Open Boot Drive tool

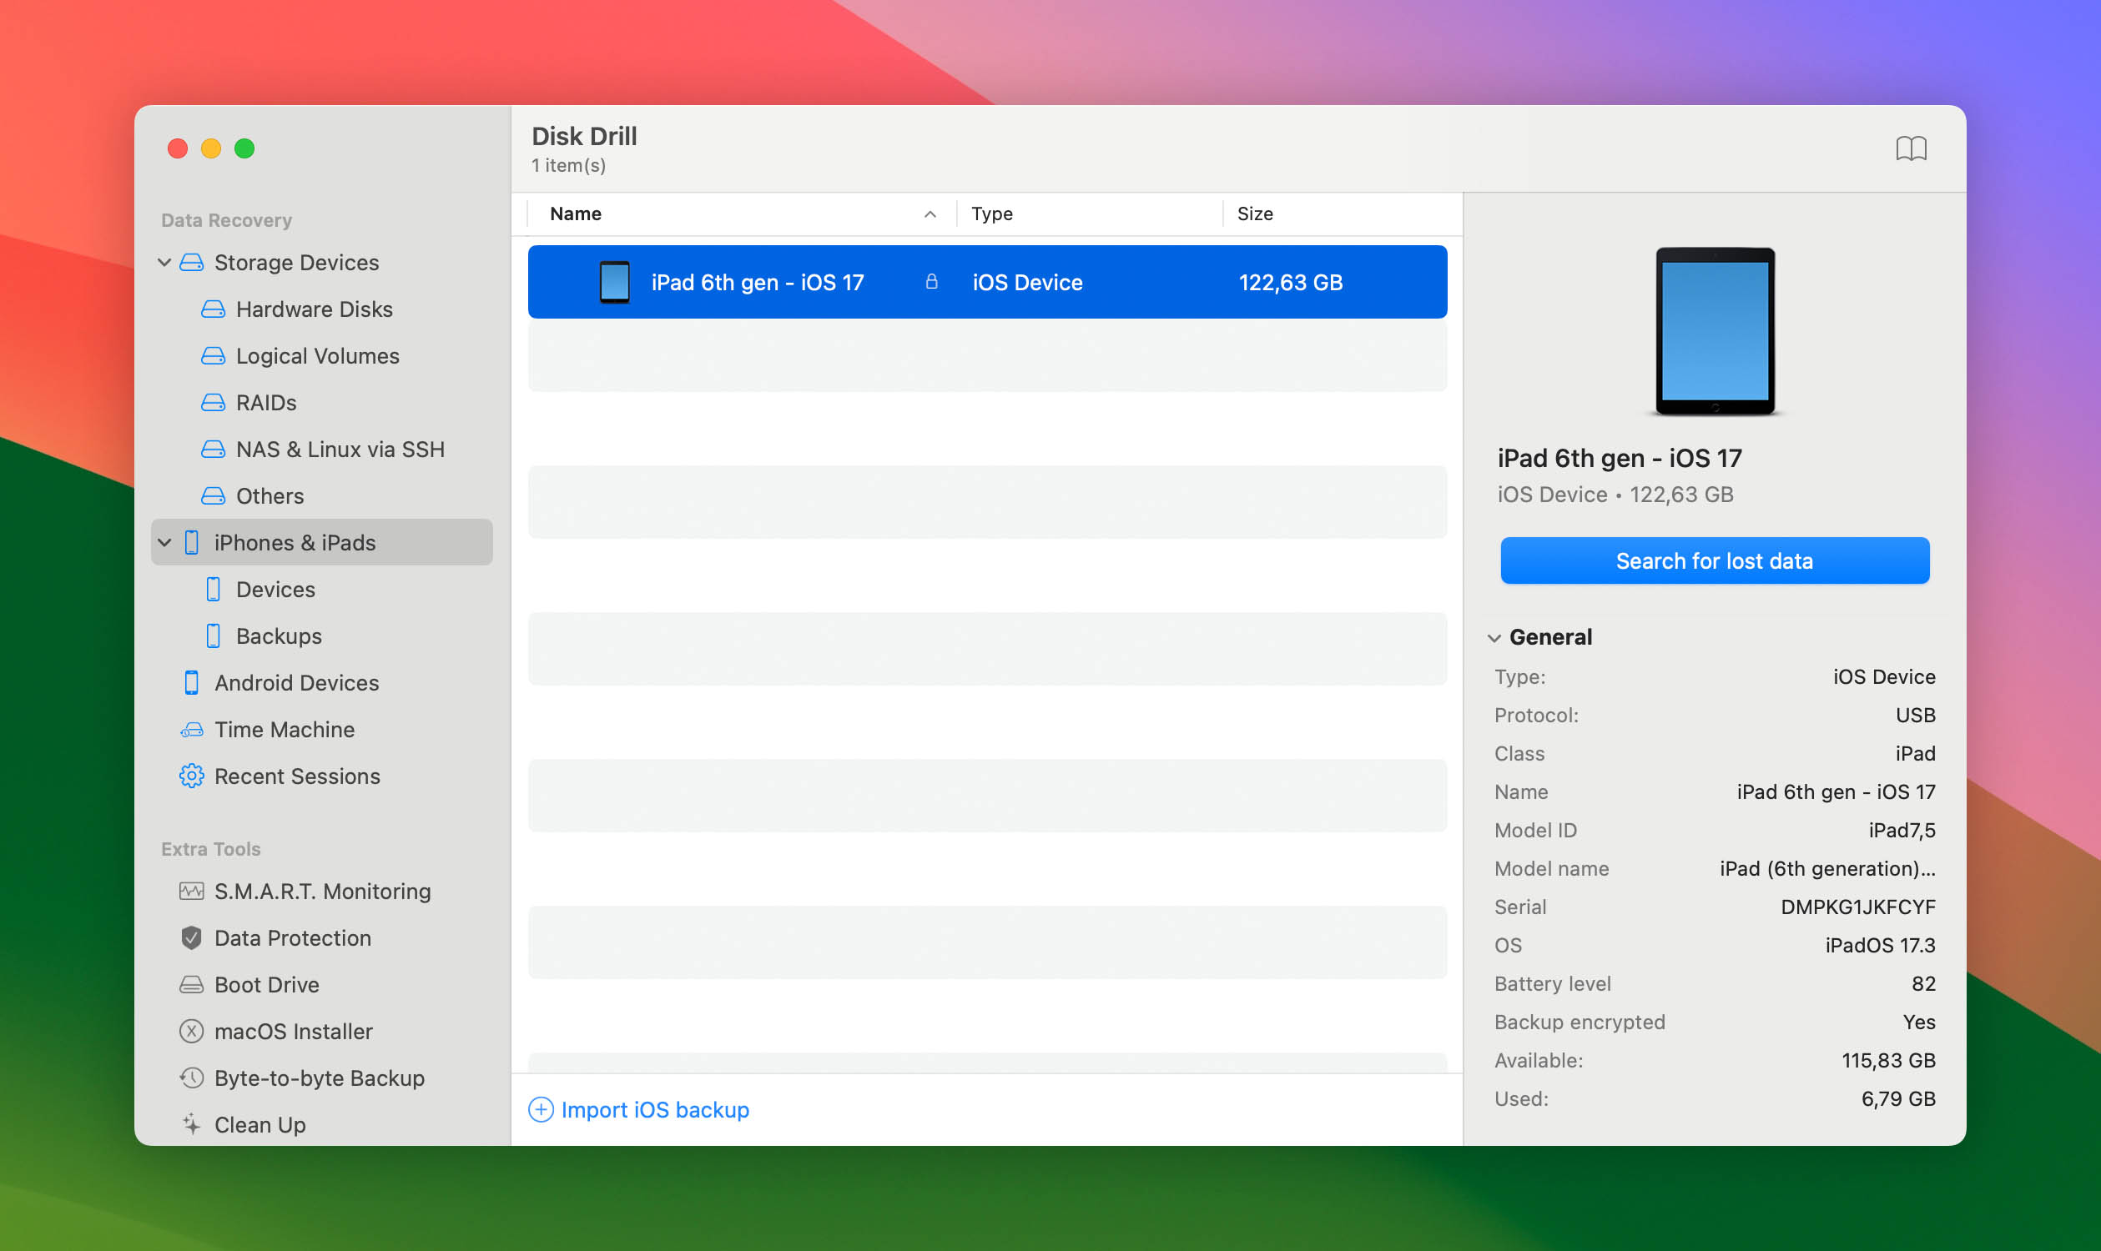266,985
